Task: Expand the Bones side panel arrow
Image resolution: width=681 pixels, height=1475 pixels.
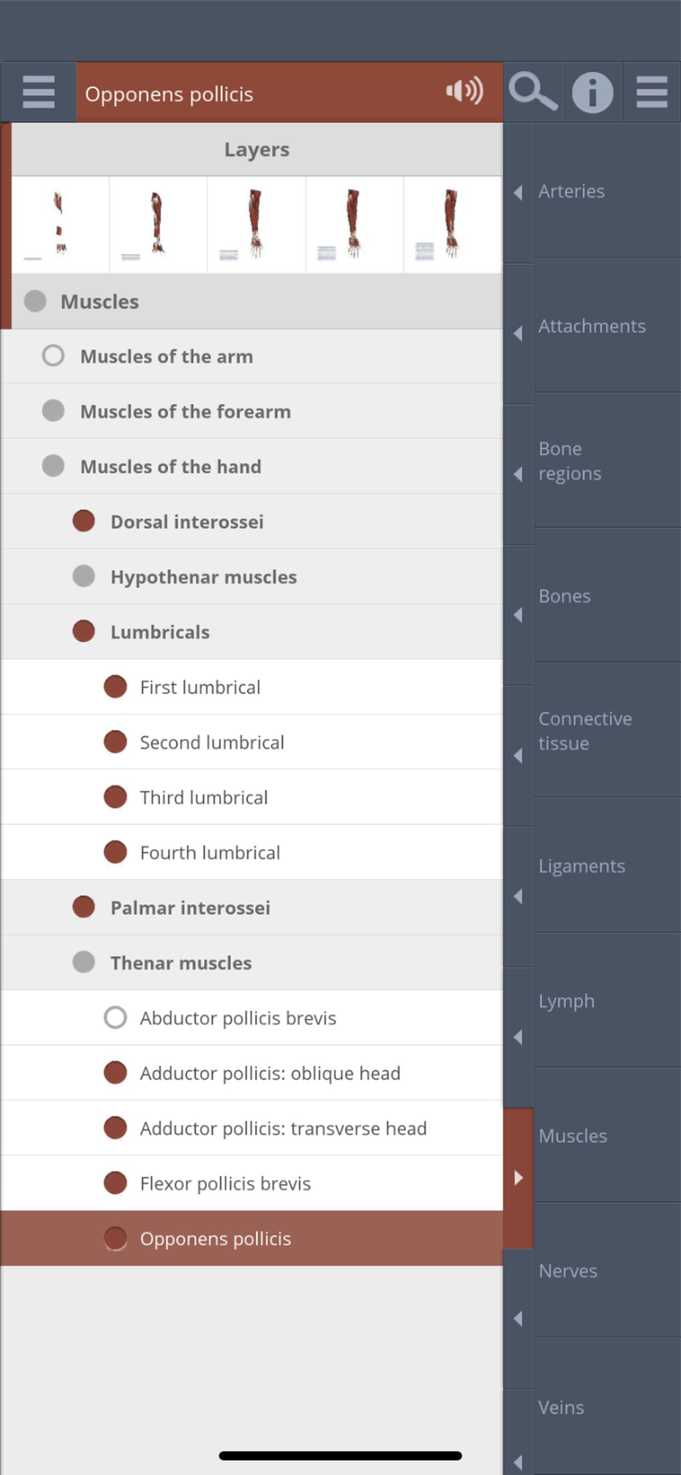Action: coord(518,615)
